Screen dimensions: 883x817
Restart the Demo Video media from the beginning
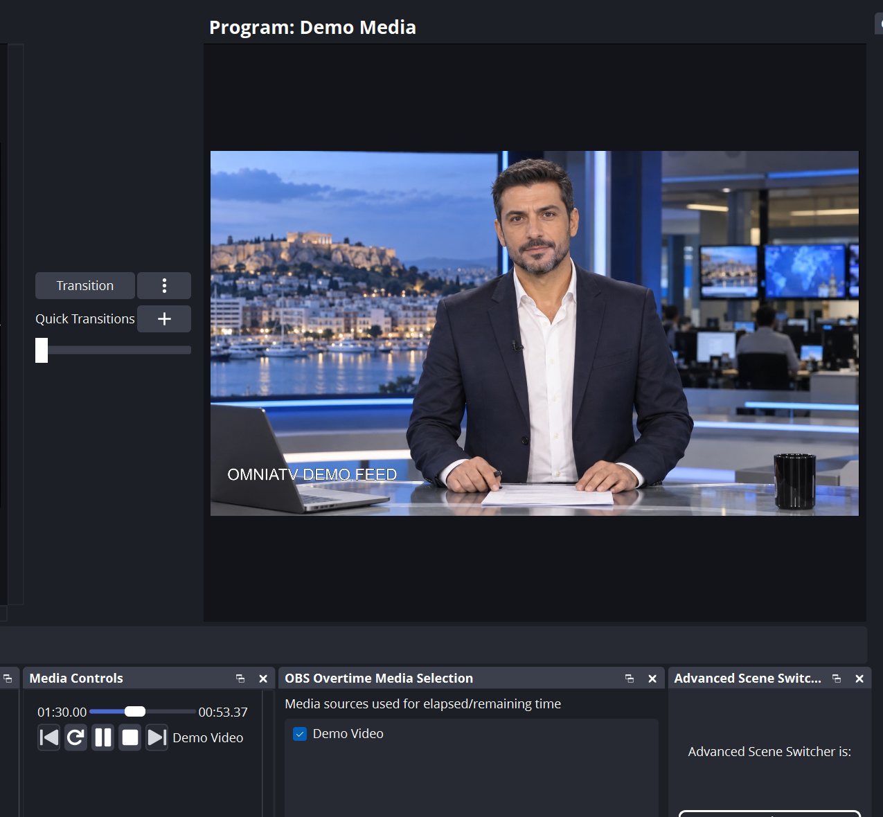75,737
